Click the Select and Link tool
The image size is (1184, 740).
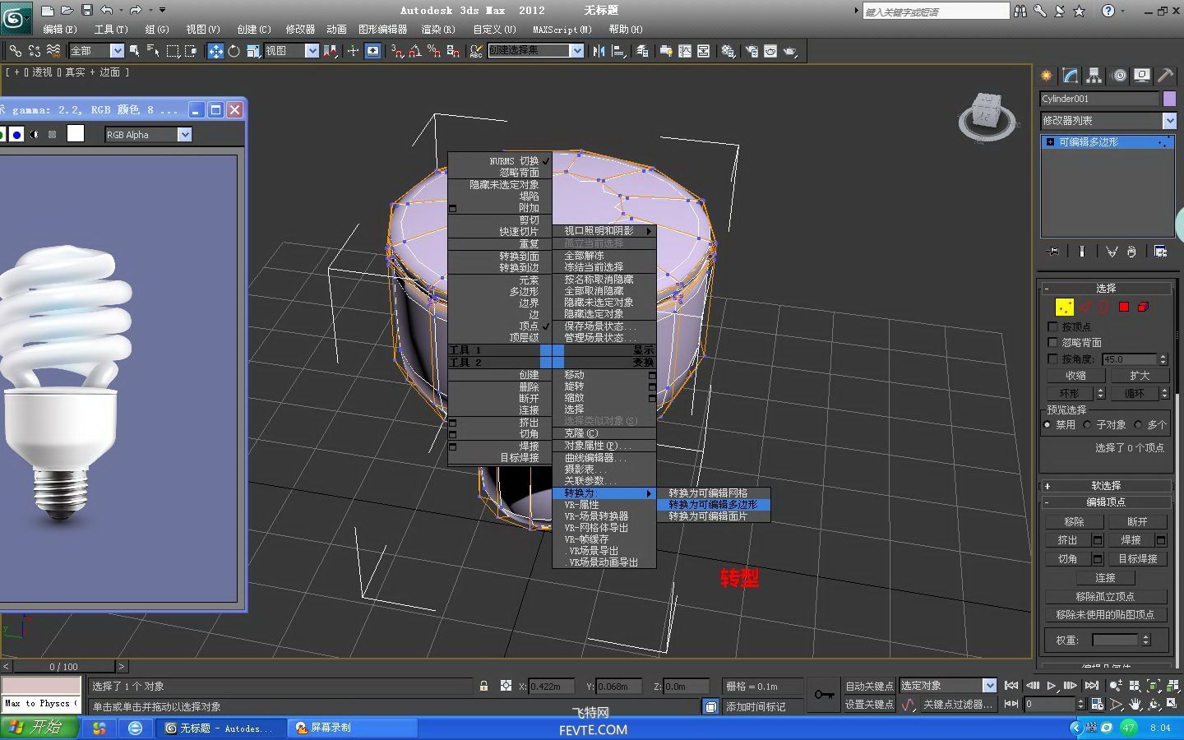click(x=15, y=51)
